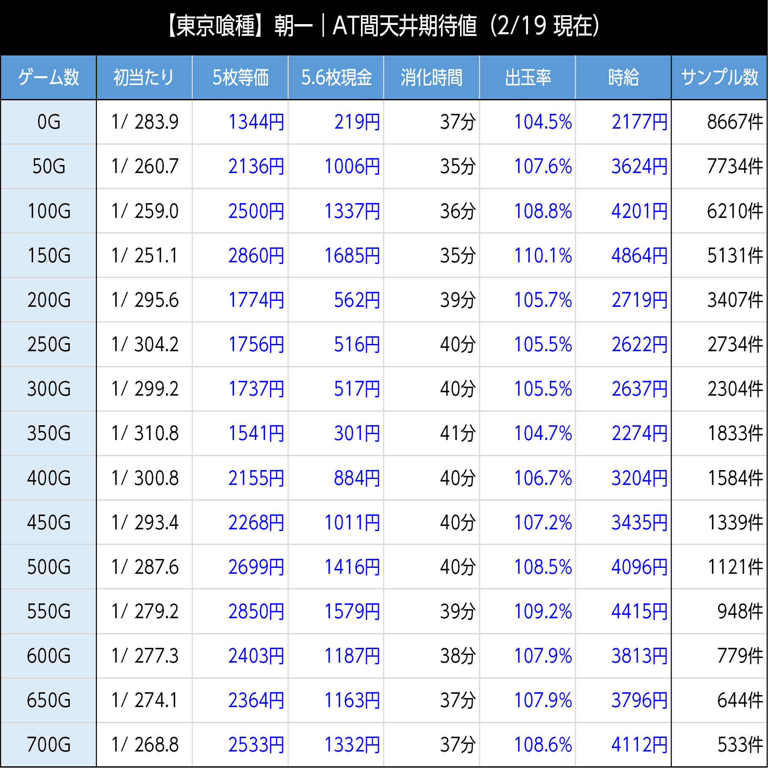The width and height of the screenshot is (768, 768).
Task: Click the 2177円 hourly wage cell
Action: pyautogui.click(x=623, y=122)
